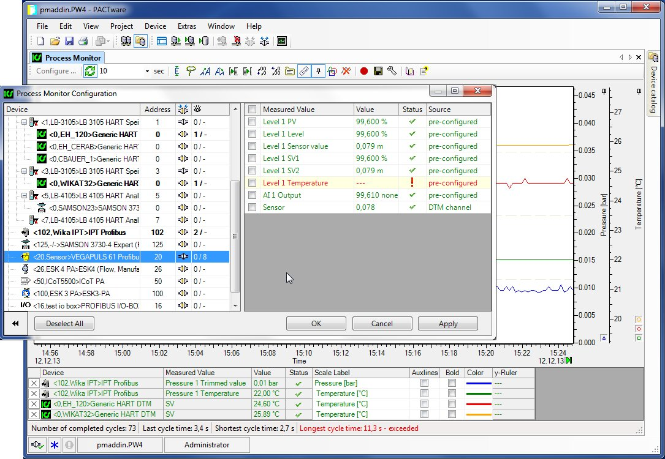
Task: Open the wrench settings tool
Action: click(x=392, y=71)
